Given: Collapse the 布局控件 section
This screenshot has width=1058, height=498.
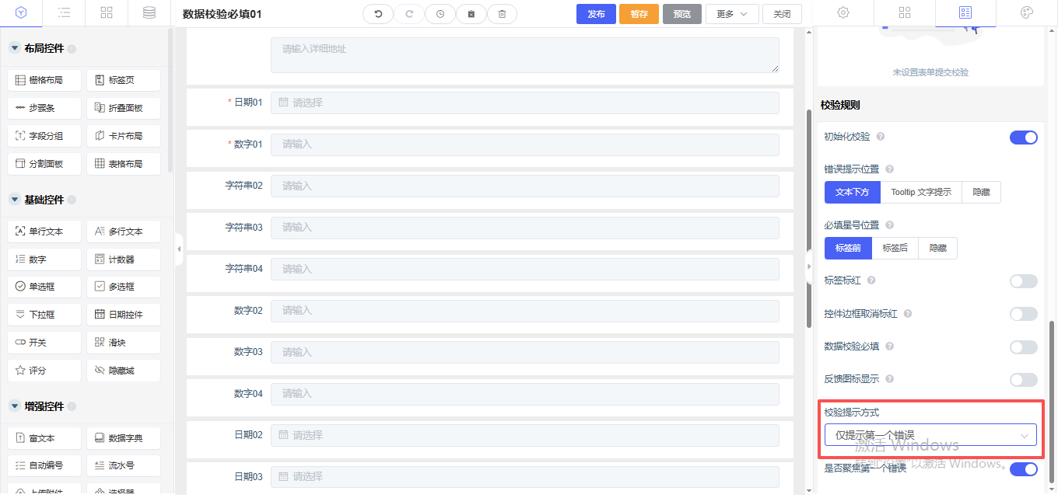Looking at the screenshot, I should click(14, 48).
